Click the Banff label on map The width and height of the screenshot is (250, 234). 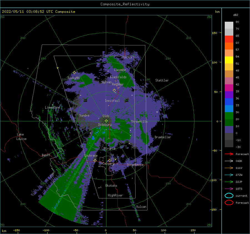coord(46,155)
